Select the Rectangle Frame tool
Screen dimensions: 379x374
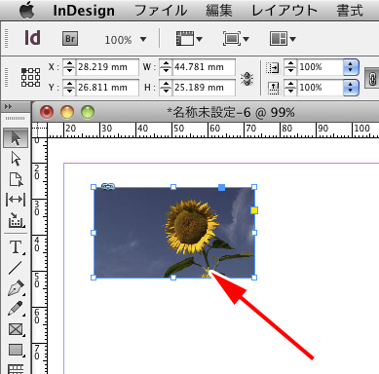point(17,329)
